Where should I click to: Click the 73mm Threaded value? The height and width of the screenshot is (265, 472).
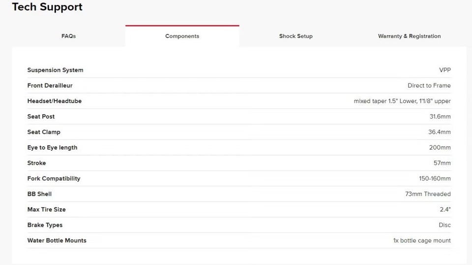coord(428,194)
